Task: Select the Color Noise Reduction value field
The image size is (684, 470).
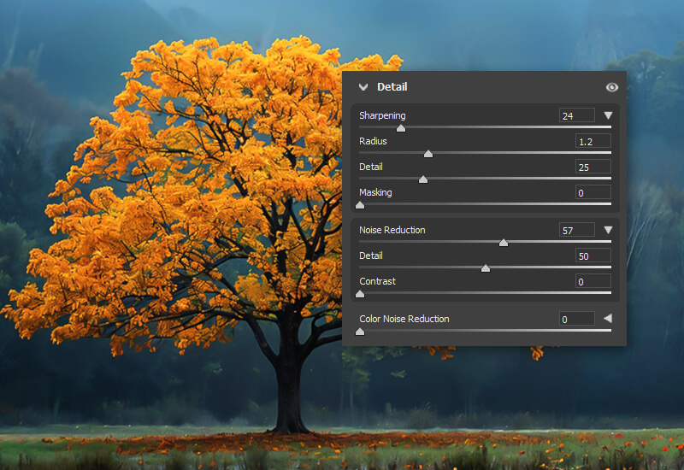Action: tap(576, 319)
